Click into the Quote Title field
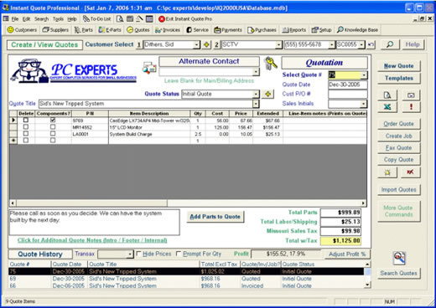This screenshot has width=436, height=308. click(145, 104)
